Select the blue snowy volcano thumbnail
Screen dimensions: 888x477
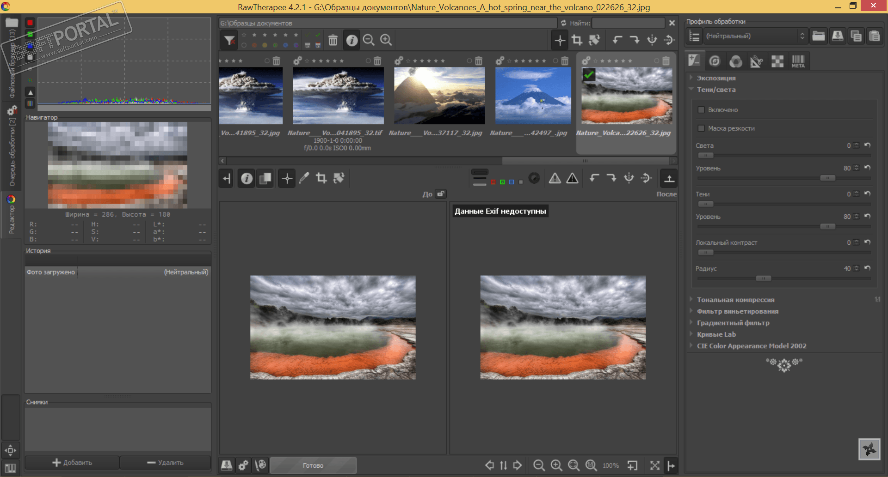tap(533, 96)
